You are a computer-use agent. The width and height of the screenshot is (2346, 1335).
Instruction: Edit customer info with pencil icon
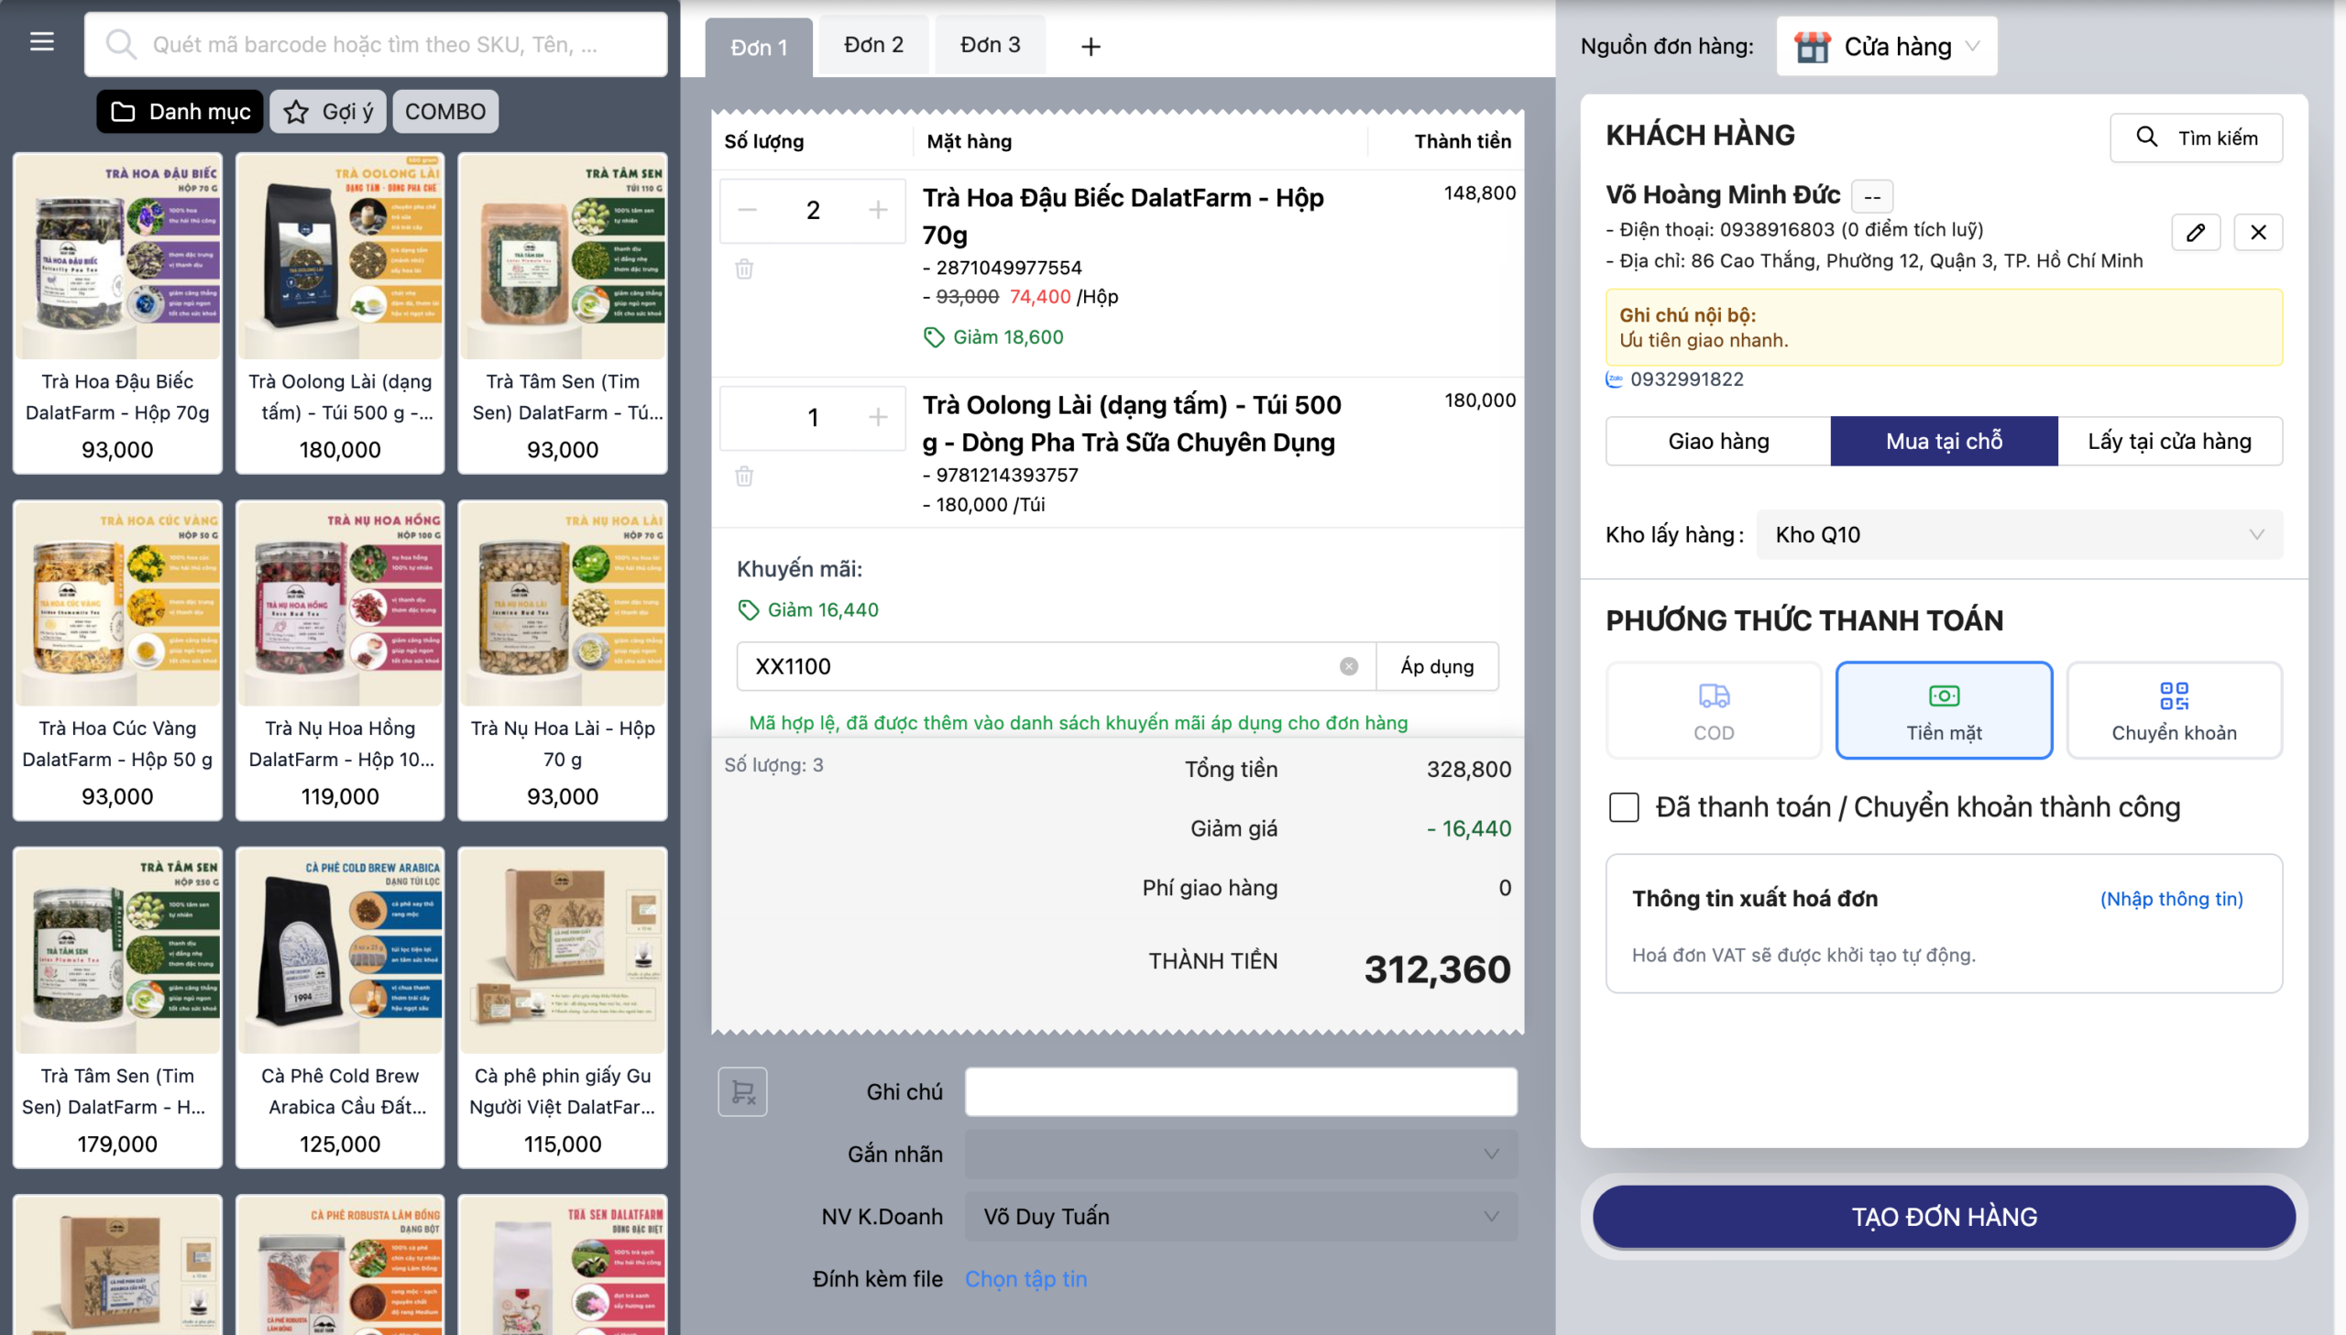pos(2195,233)
